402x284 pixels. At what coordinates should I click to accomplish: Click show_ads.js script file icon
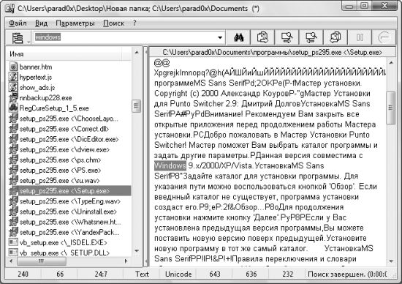pos(13,87)
